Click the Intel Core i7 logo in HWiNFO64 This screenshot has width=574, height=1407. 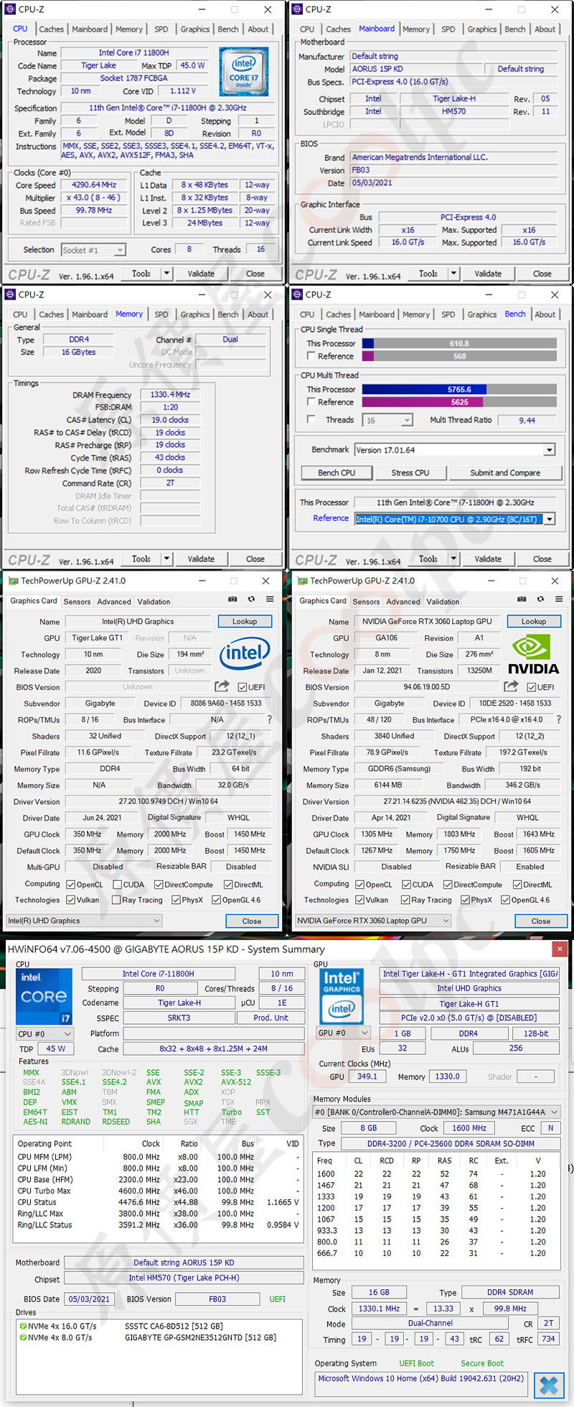[x=44, y=996]
